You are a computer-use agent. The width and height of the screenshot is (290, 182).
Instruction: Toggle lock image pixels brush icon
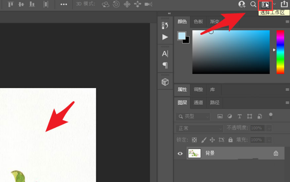[x=204, y=140]
